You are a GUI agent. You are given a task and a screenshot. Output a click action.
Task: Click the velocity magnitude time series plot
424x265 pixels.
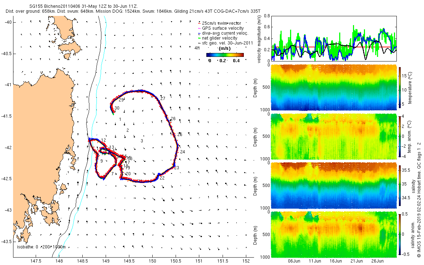[334, 39]
